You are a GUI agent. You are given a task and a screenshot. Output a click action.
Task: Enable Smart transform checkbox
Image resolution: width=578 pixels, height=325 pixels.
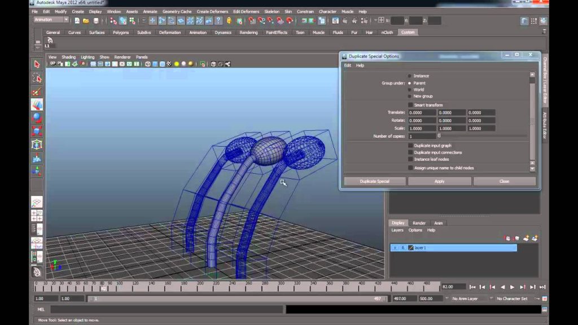pyautogui.click(x=410, y=105)
